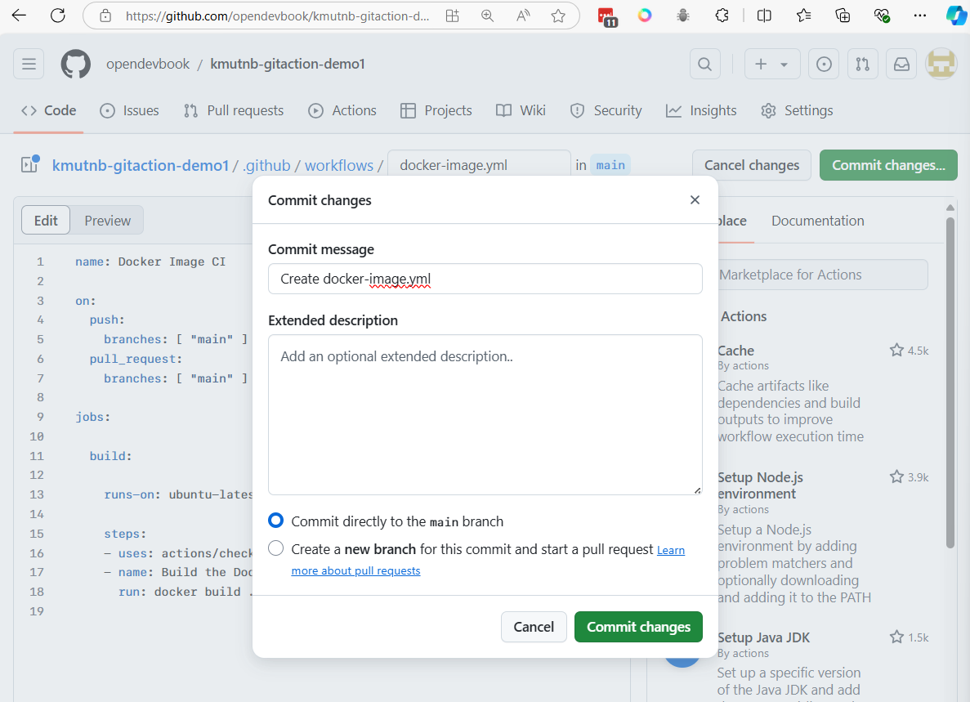Expand the create new plus dropdown
Image resolution: width=970 pixels, height=702 pixels.
coord(771,65)
